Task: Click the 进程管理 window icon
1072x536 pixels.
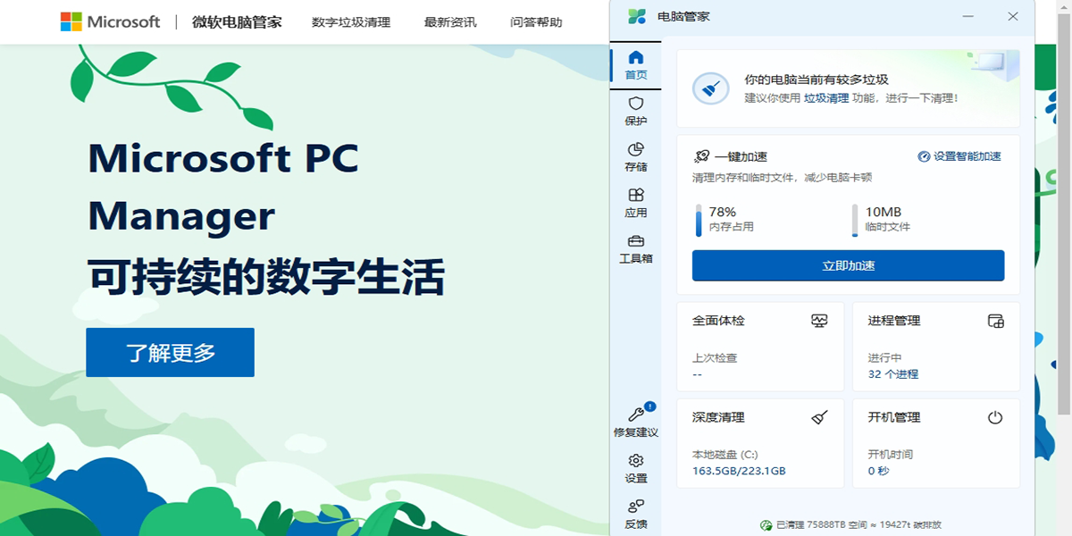Action: [995, 321]
